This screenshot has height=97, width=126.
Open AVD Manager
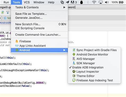(x=94, y=59)
